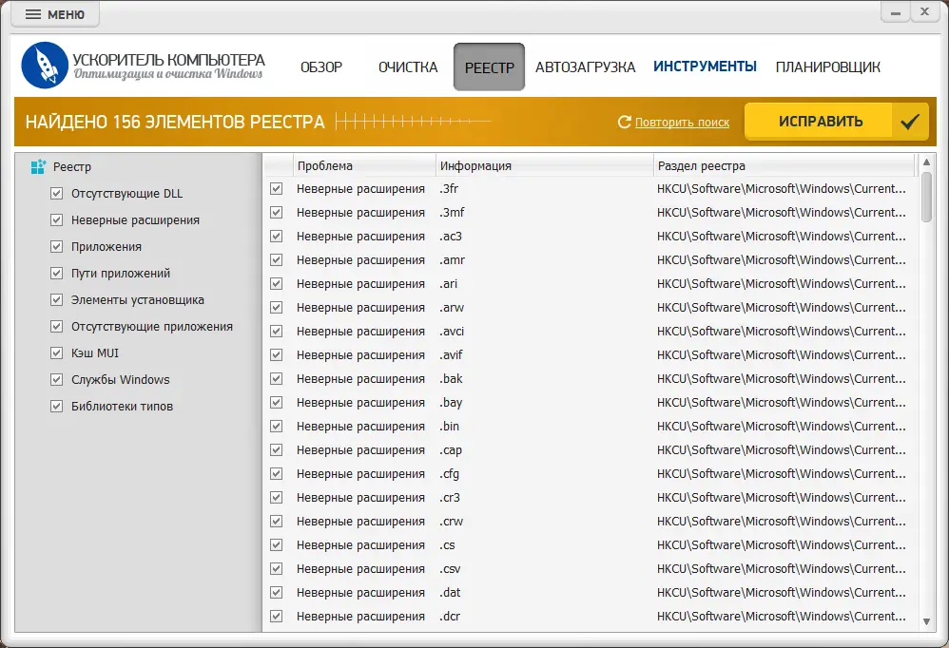
Task: Switch to the ПЛАНИРОВЩИК tab
Action: coord(827,67)
